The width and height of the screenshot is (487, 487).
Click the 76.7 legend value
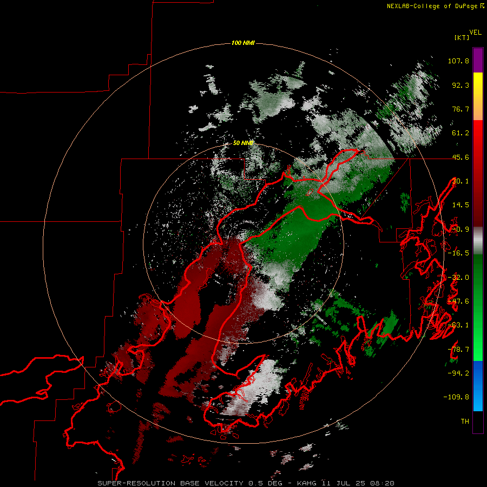coord(460,109)
